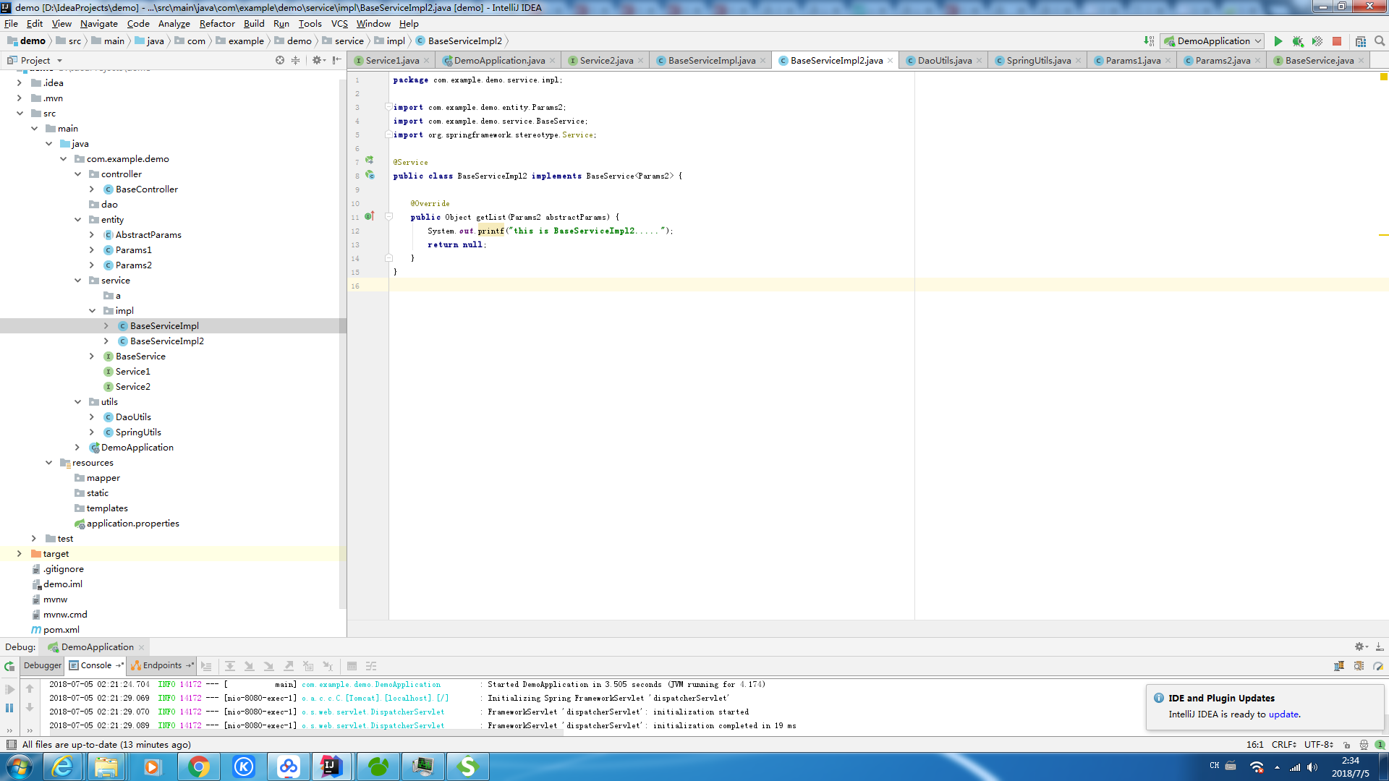Viewport: 1389px width, 781px height.
Task: Change the UTF-8 file encoding
Action: coord(1319,744)
